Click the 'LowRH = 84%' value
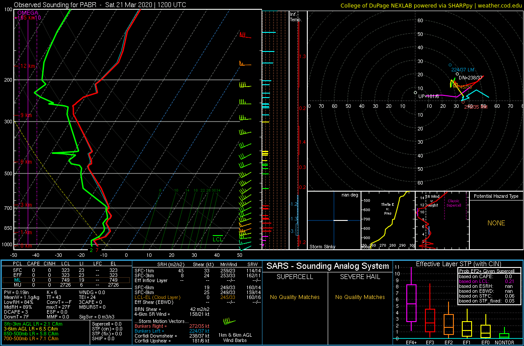 (x=18, y=302)
